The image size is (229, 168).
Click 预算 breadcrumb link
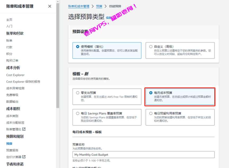pyautogui.click(x=99, y=6)
